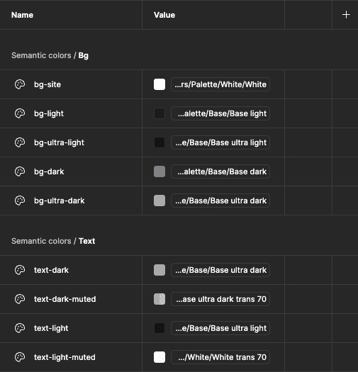The height and width of the screenshot is (372, 358).
Task: Open the White trans 70 alias value
Action: coord(220,357)
